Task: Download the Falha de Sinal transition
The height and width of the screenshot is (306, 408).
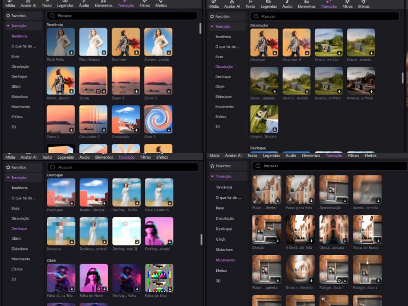Action: 170,289
